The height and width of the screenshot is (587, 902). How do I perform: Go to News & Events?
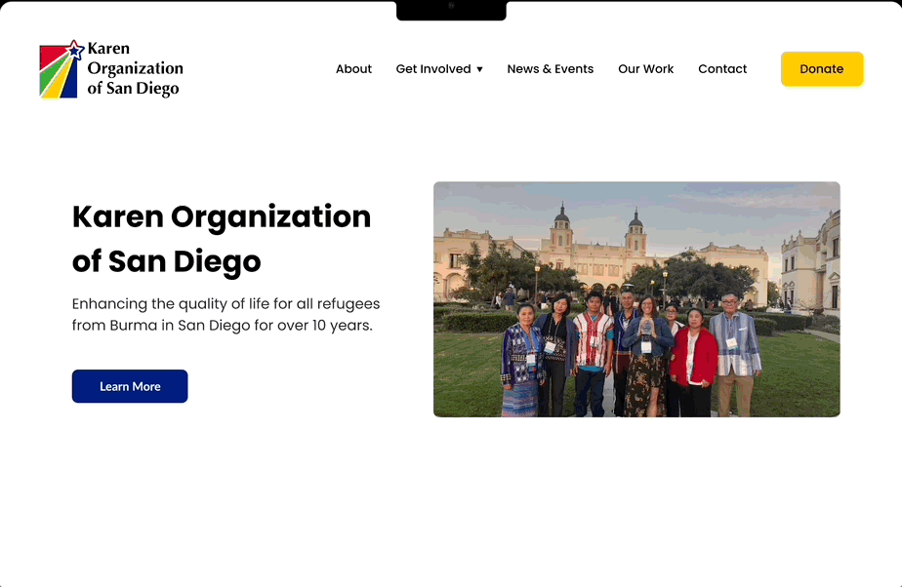(550, 69)
